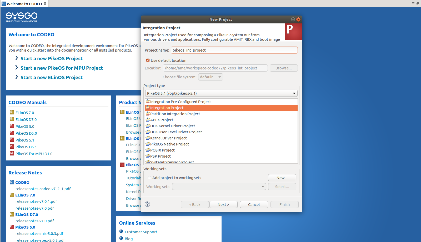Click the PikeOS 5.1 manual icon
The height and width of the screenshot is (242, 421).
tap(12, 140)
